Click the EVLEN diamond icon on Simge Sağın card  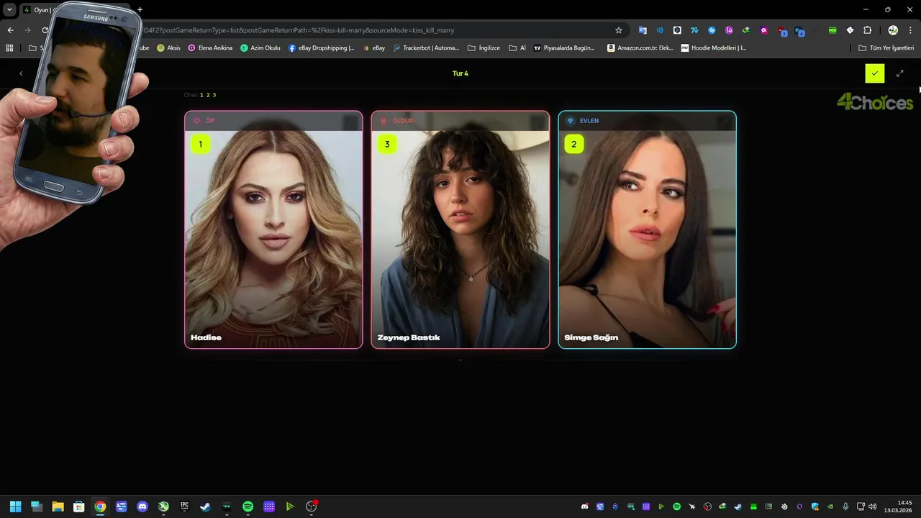coord(571,121)
